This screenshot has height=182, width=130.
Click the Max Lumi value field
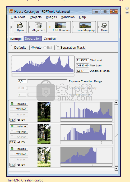pos(82,65)
